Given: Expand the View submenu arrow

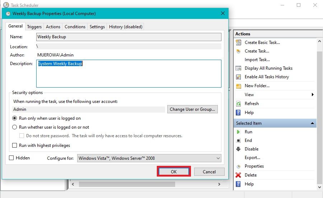Looking at the screenshot, I should click(x=313, y=95).
